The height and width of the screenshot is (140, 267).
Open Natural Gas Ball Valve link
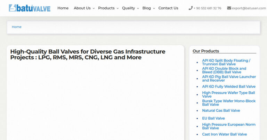pyautogui.click(x=221, y=110)
